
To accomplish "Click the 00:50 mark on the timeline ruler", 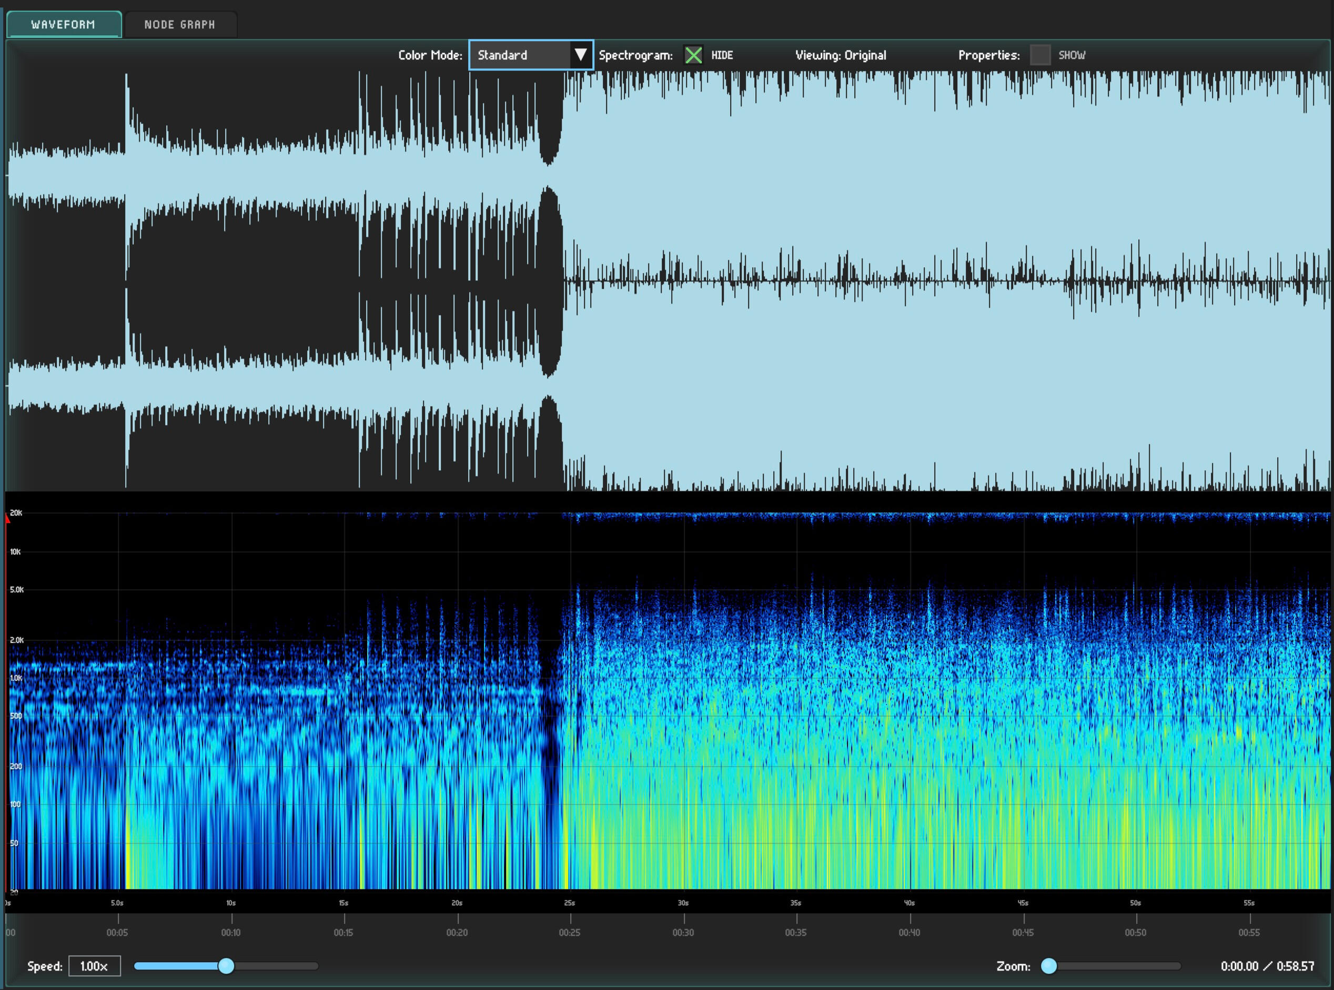I will 1136,932.
